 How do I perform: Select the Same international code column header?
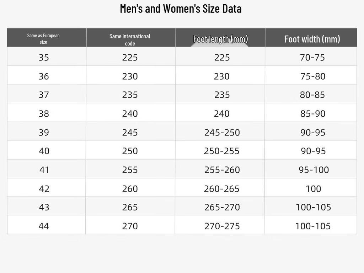[130, 39]
